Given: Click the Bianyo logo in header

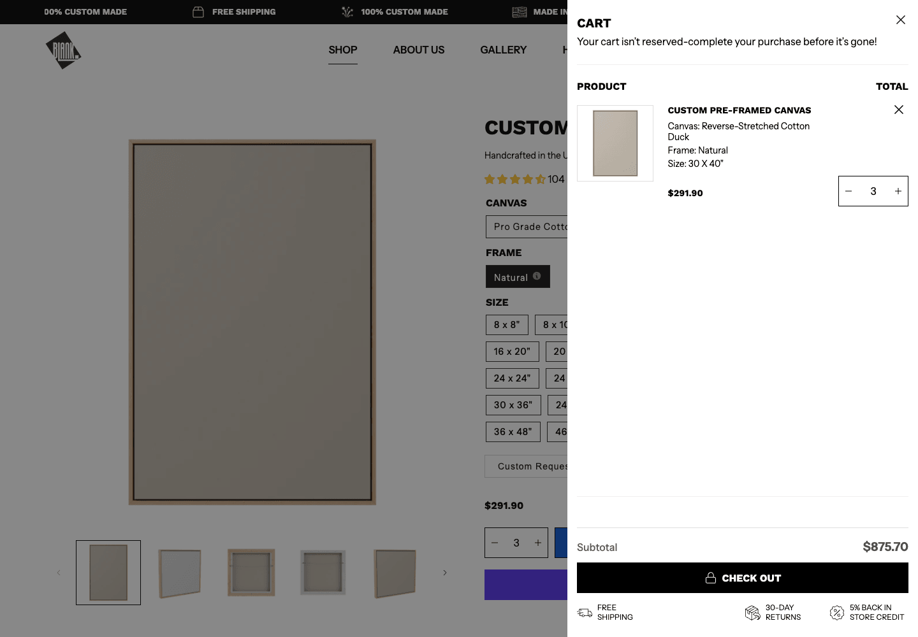Looking at the screenshot, I should click(63, 50).
